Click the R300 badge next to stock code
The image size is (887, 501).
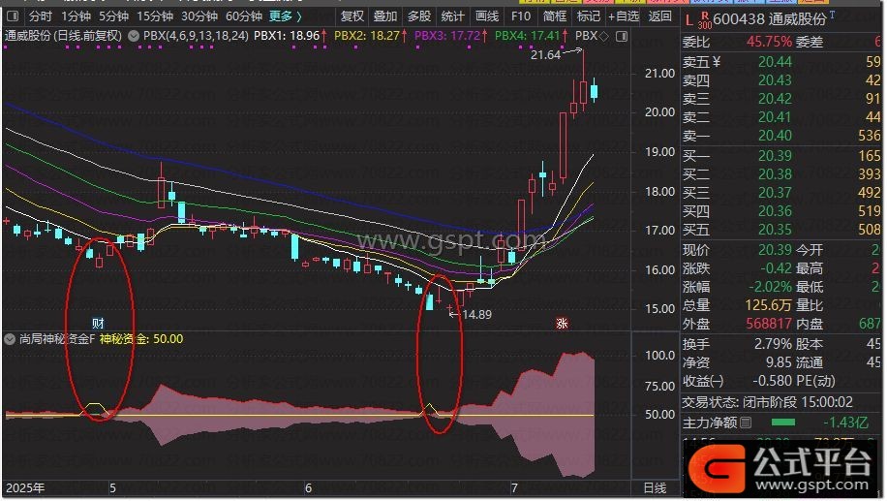[704, 18]
